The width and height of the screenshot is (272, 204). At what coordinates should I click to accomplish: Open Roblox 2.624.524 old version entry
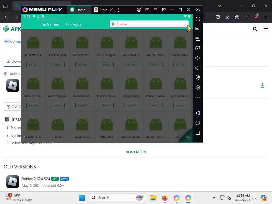(36, 179)
